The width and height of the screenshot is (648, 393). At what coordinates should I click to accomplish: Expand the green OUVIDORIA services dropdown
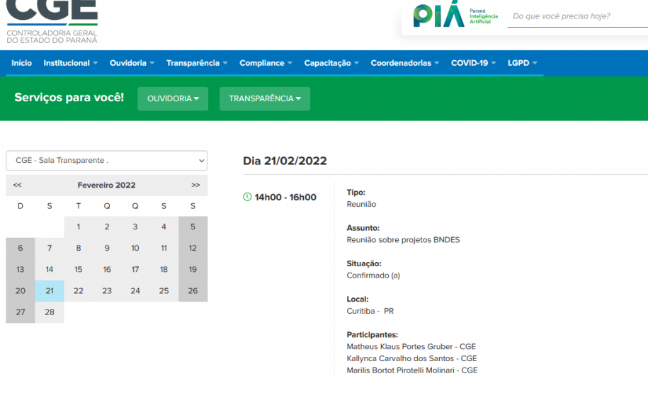coord(173,98)
